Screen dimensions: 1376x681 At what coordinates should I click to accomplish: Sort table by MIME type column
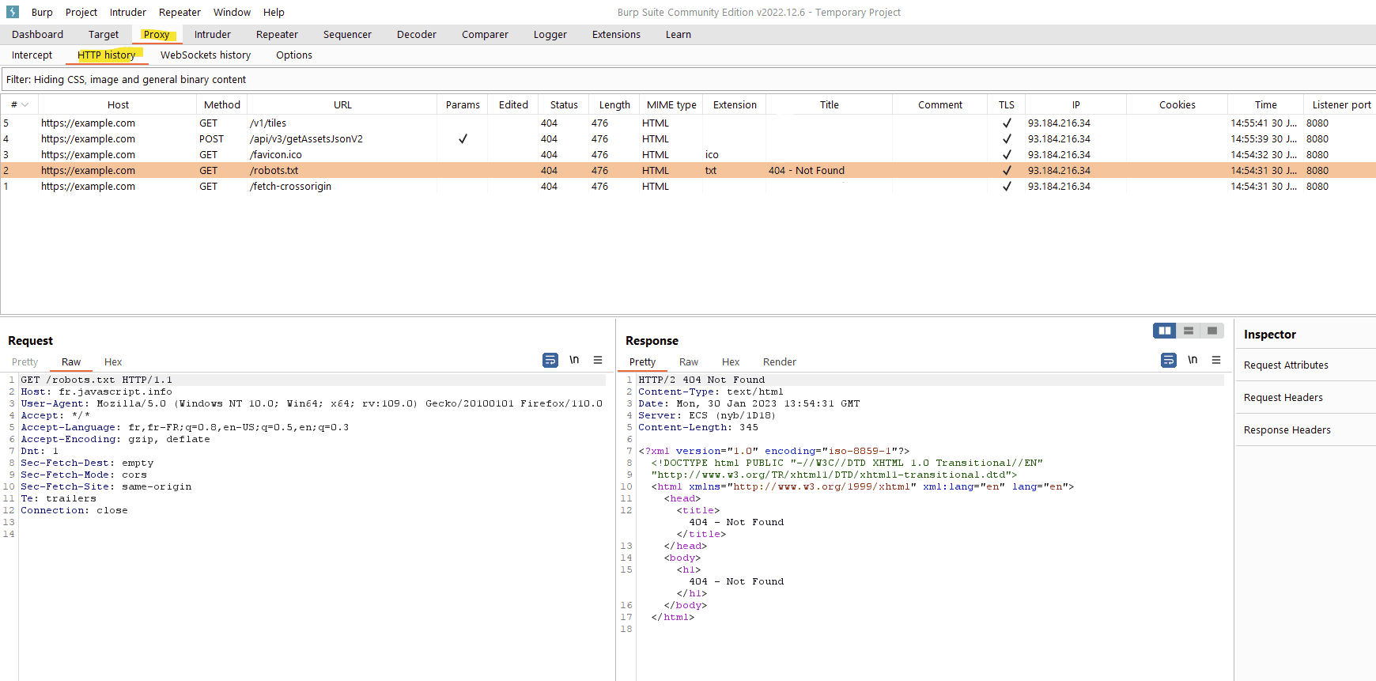point(671,104)
